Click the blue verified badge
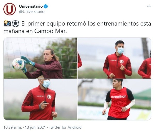Viewport: 155px width, 132px height. click(x=46, y=6)
